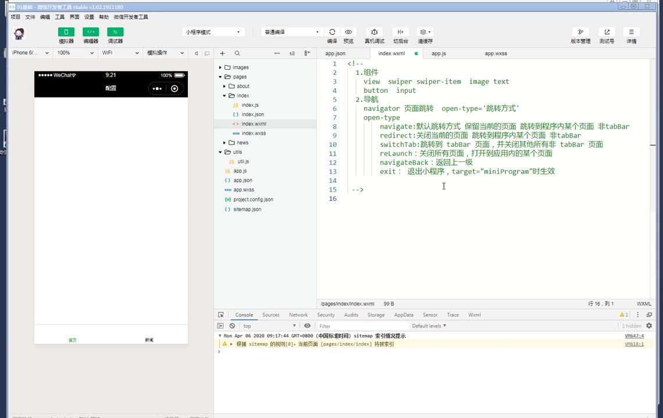Switch to the app.wxss editor tab
This screenshot has height=418, width=663.
[x=496, y=53]
